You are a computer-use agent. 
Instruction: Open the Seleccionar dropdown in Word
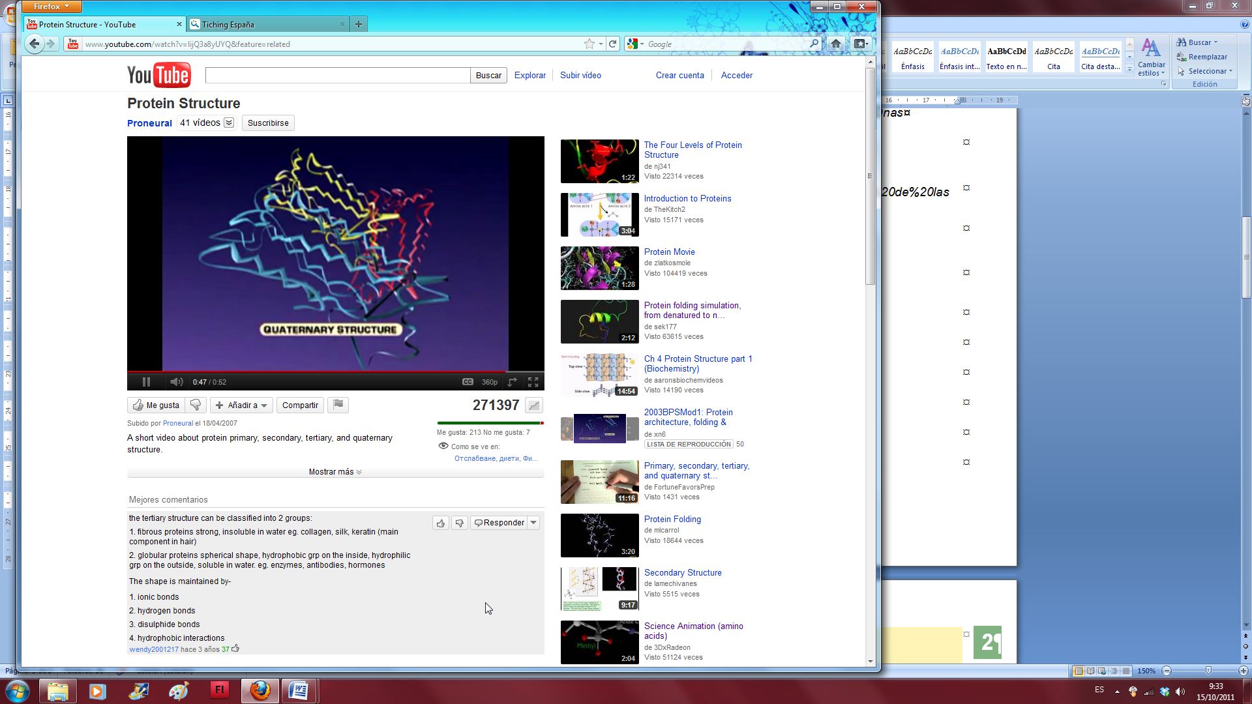click(1205, 71)
